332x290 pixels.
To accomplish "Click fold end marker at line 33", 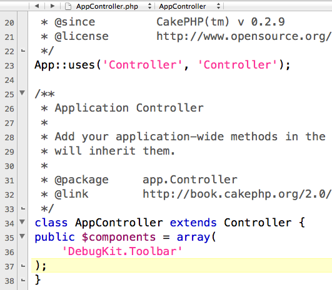I will point(23,209).
